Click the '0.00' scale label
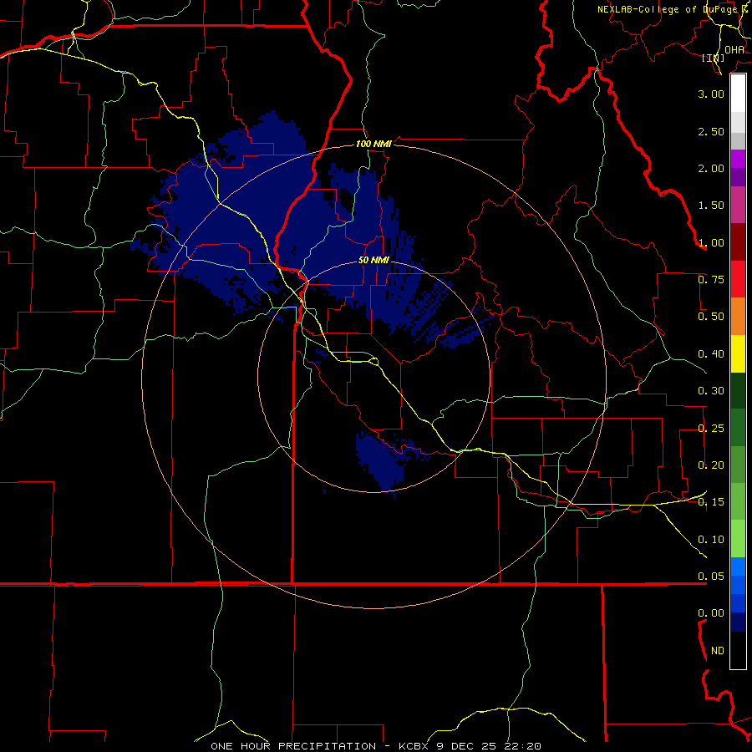Viewport: 752px width, 752px height. coord(711,613)
